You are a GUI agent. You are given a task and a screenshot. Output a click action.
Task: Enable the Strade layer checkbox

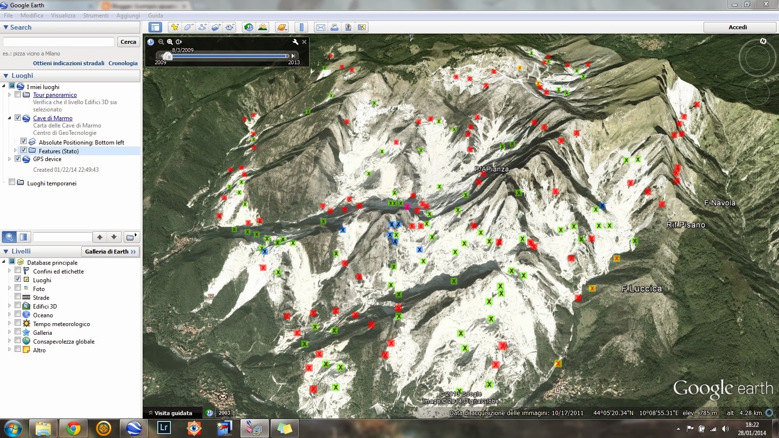point(18,297)
